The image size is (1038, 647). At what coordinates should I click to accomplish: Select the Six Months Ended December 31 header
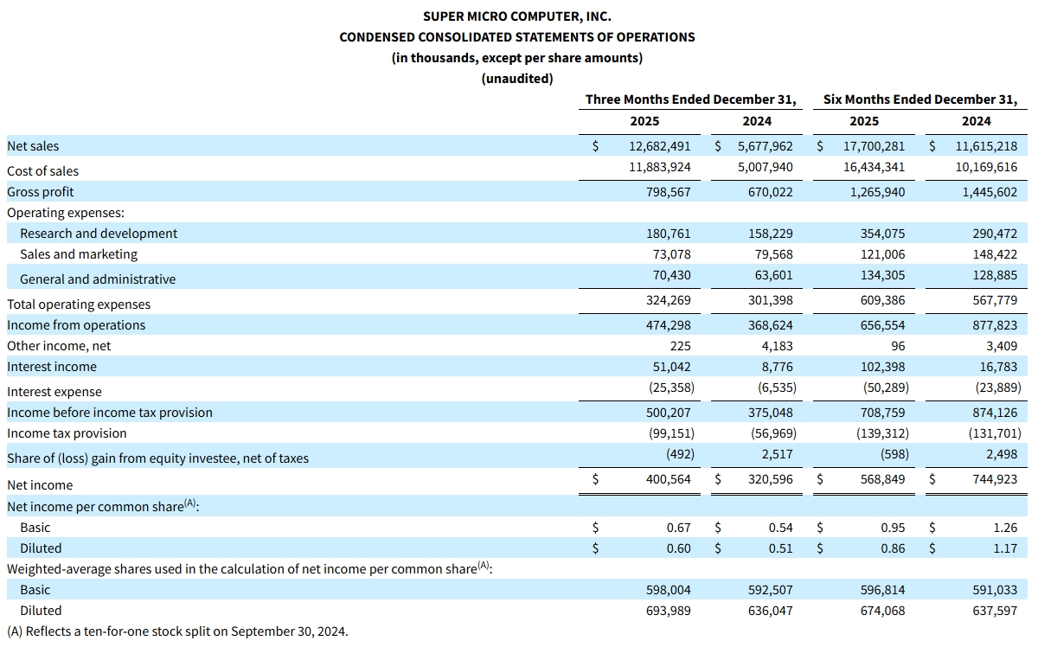coord(920,99)
